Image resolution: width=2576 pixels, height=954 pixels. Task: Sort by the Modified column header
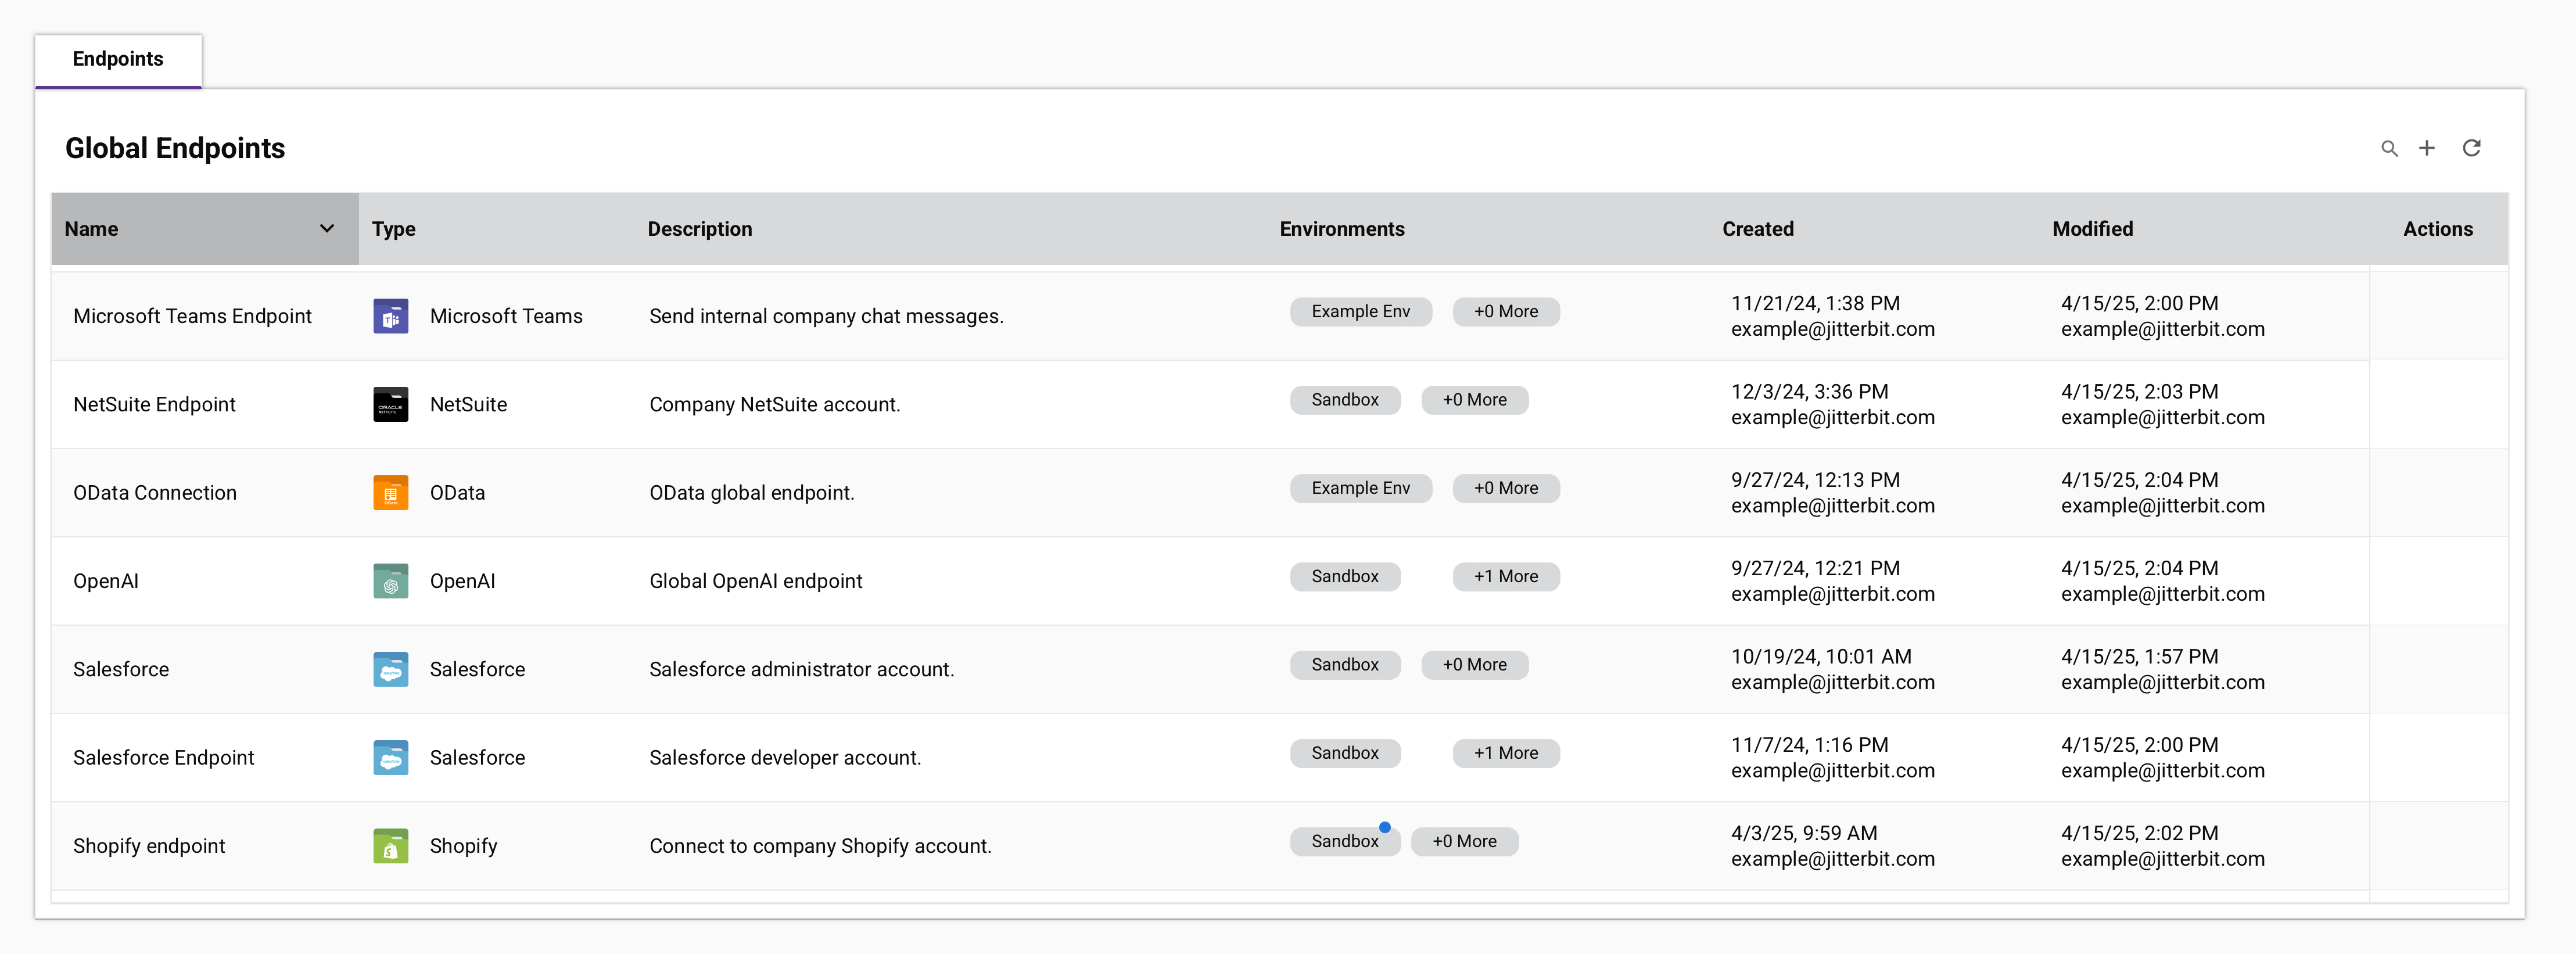coord(2092,229)
